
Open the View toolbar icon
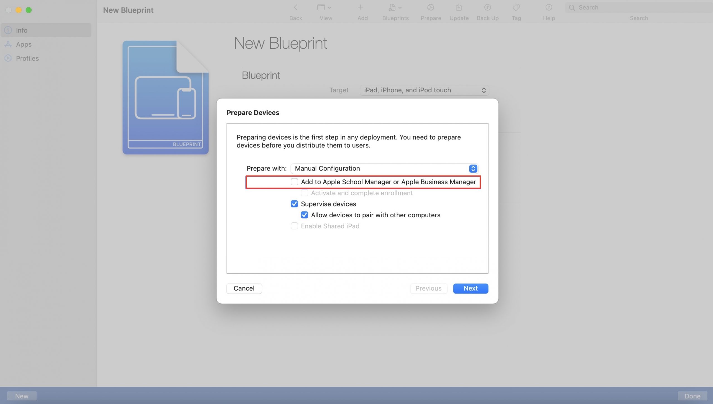(x=321, y=8)
